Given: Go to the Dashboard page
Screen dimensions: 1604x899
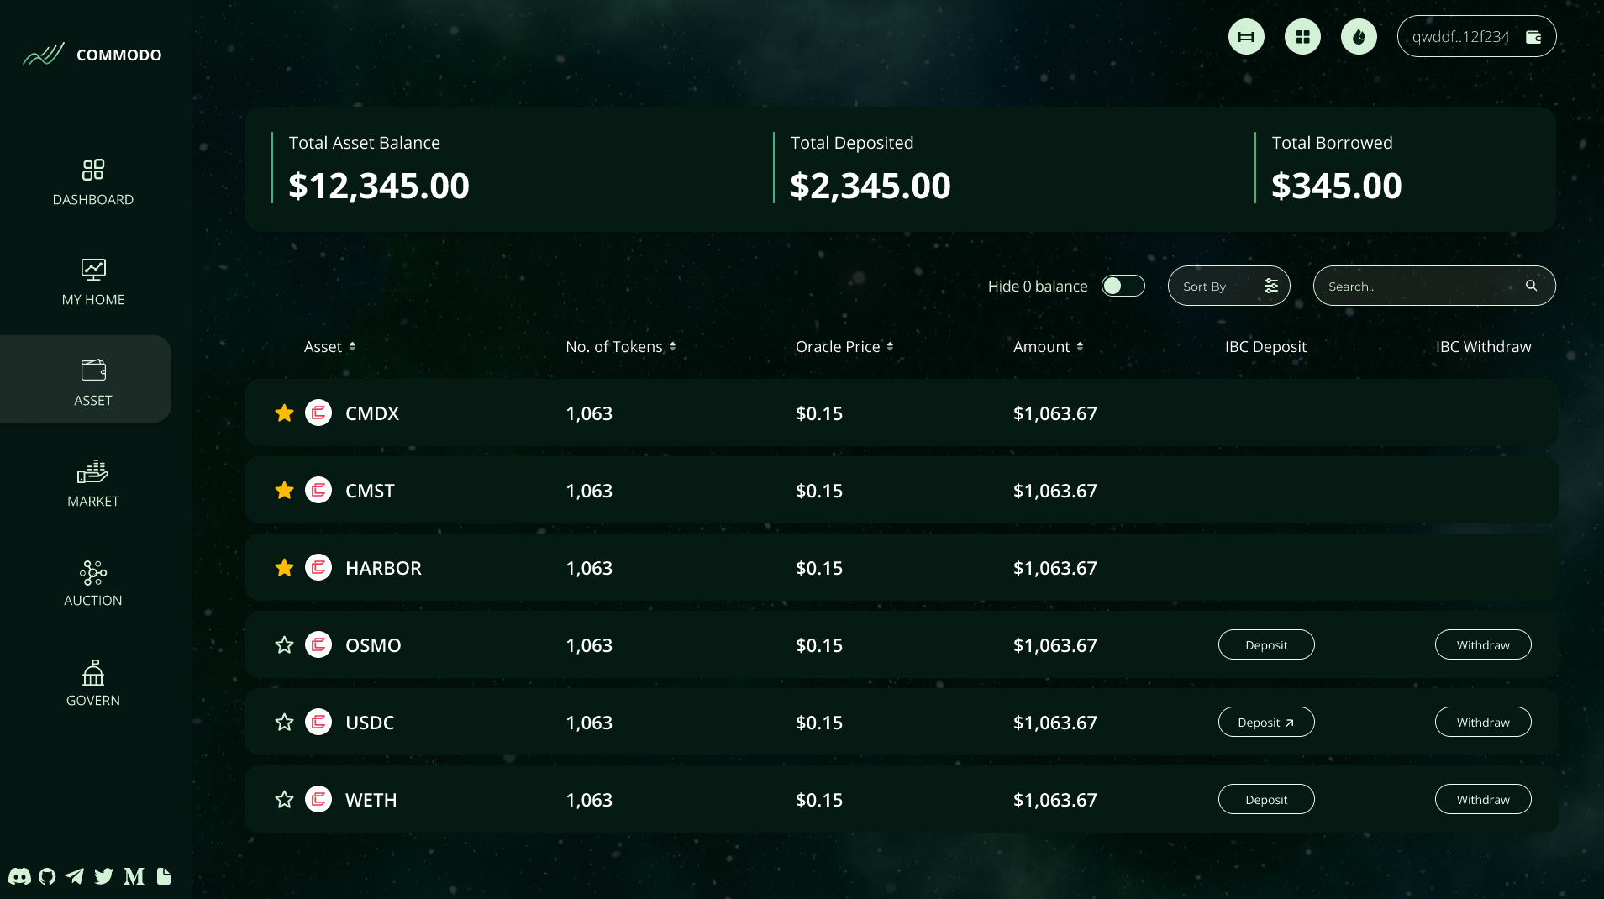Looking at the screenshot, I should [93, 181].
